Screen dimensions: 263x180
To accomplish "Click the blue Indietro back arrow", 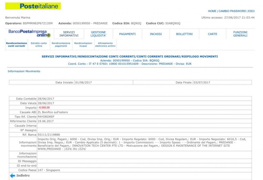I will click(x=12, y=175).
